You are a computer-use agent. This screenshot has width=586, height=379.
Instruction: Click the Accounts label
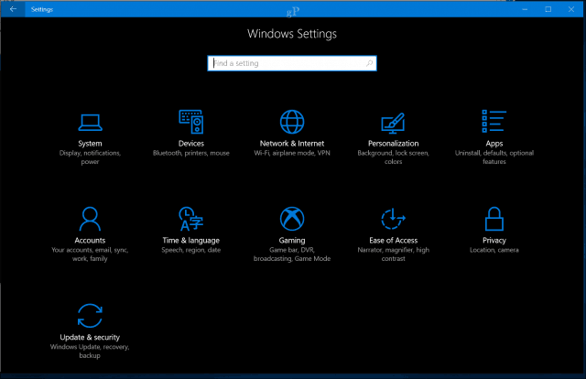pyautogui.click(x=90, y=241)
